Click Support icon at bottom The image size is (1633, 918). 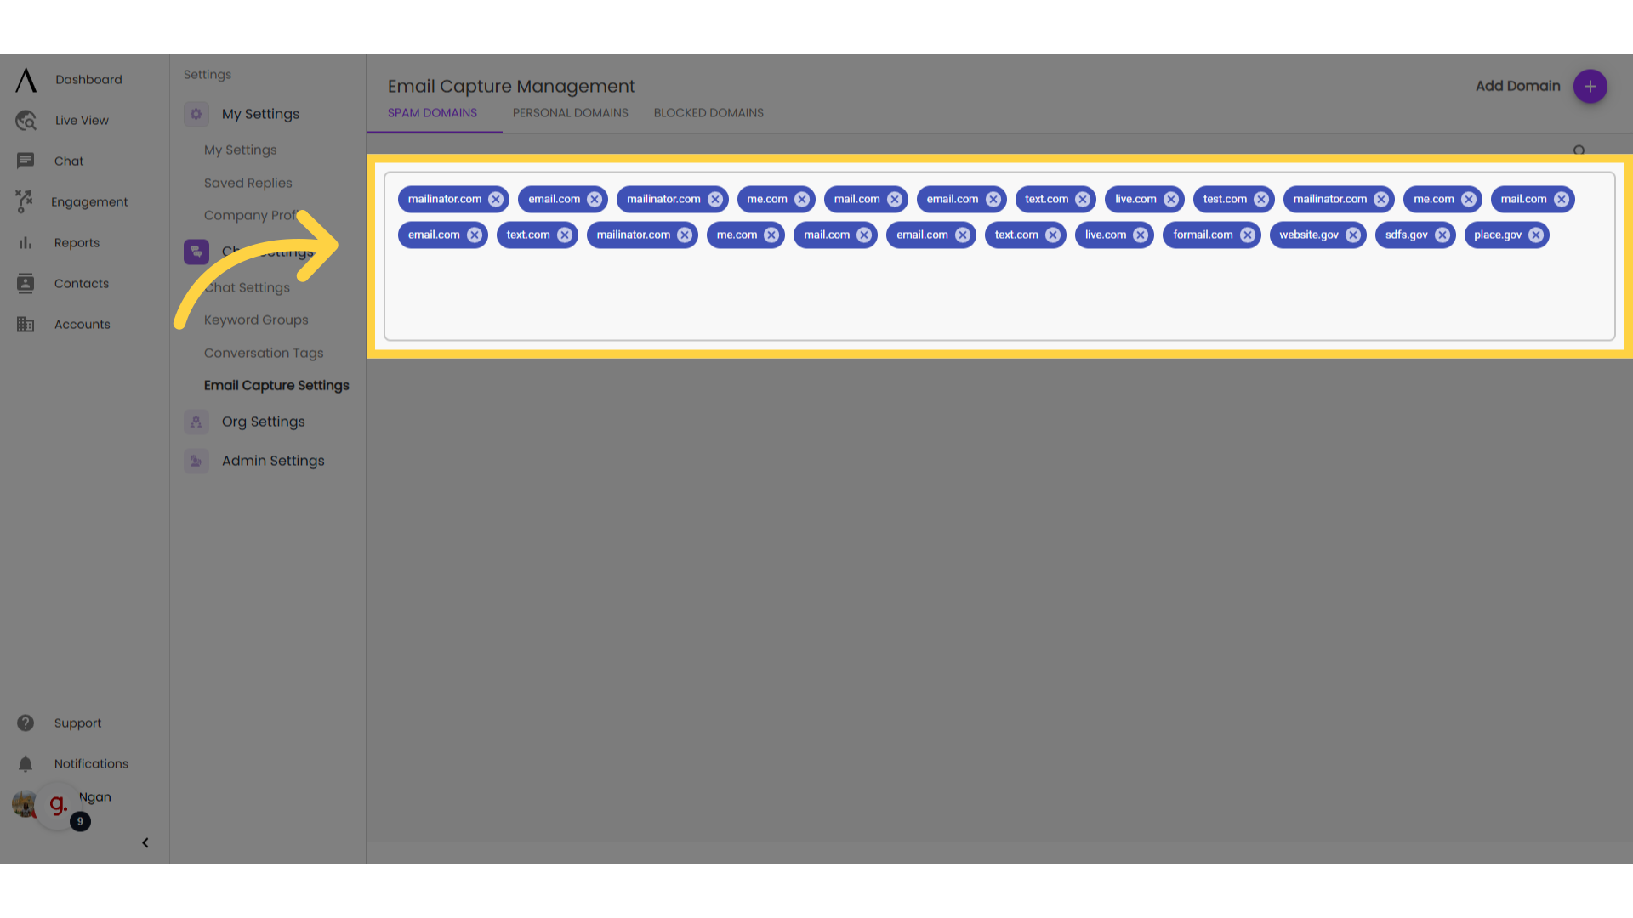pos(25,722)
